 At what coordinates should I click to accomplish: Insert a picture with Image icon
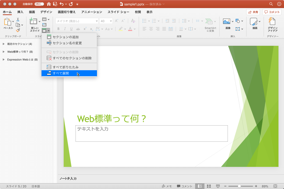pyautogui.click(x=226, y=21)
